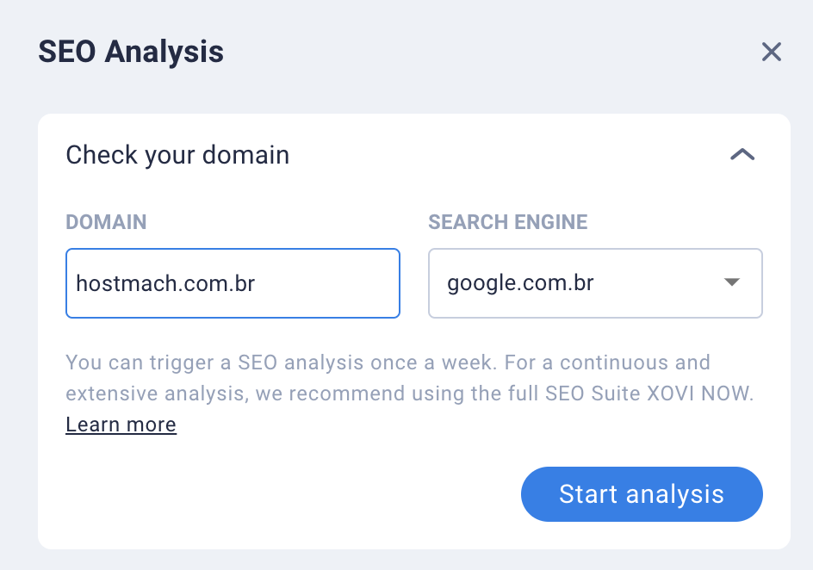
Task: Click the SEO Analysis title
Action: [131, 52]
